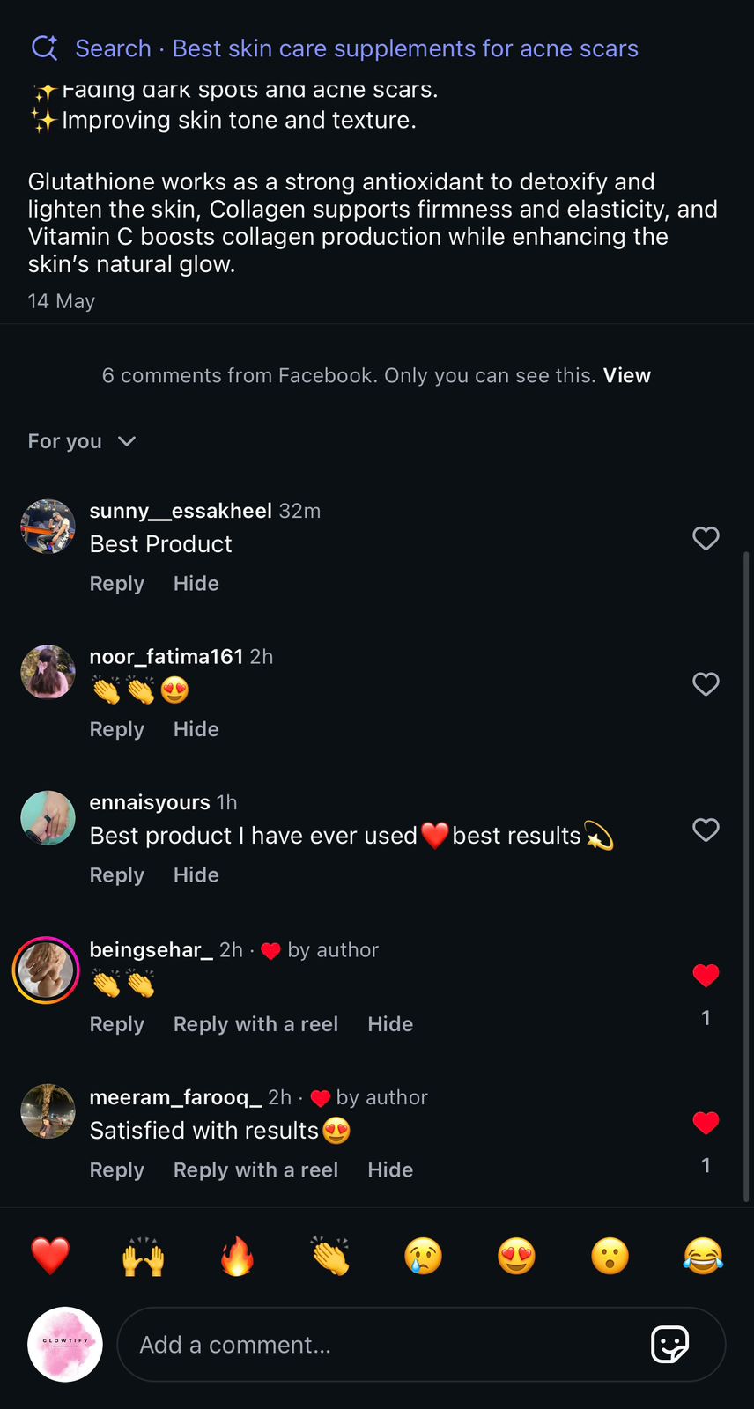Insert the raised hands emoji

(143, 1256)
